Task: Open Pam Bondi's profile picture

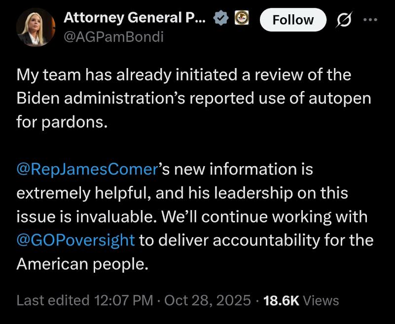Action: (35, 27)
